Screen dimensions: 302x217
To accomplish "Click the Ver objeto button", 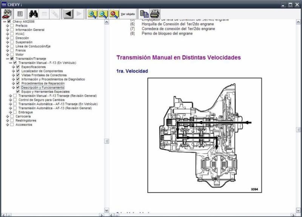I will (127, 14).
